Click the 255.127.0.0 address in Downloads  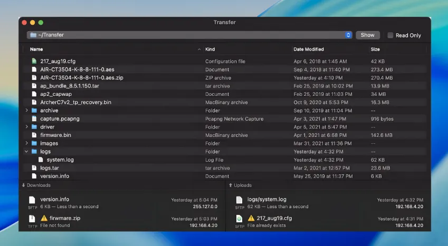click(x=205, y=206)
